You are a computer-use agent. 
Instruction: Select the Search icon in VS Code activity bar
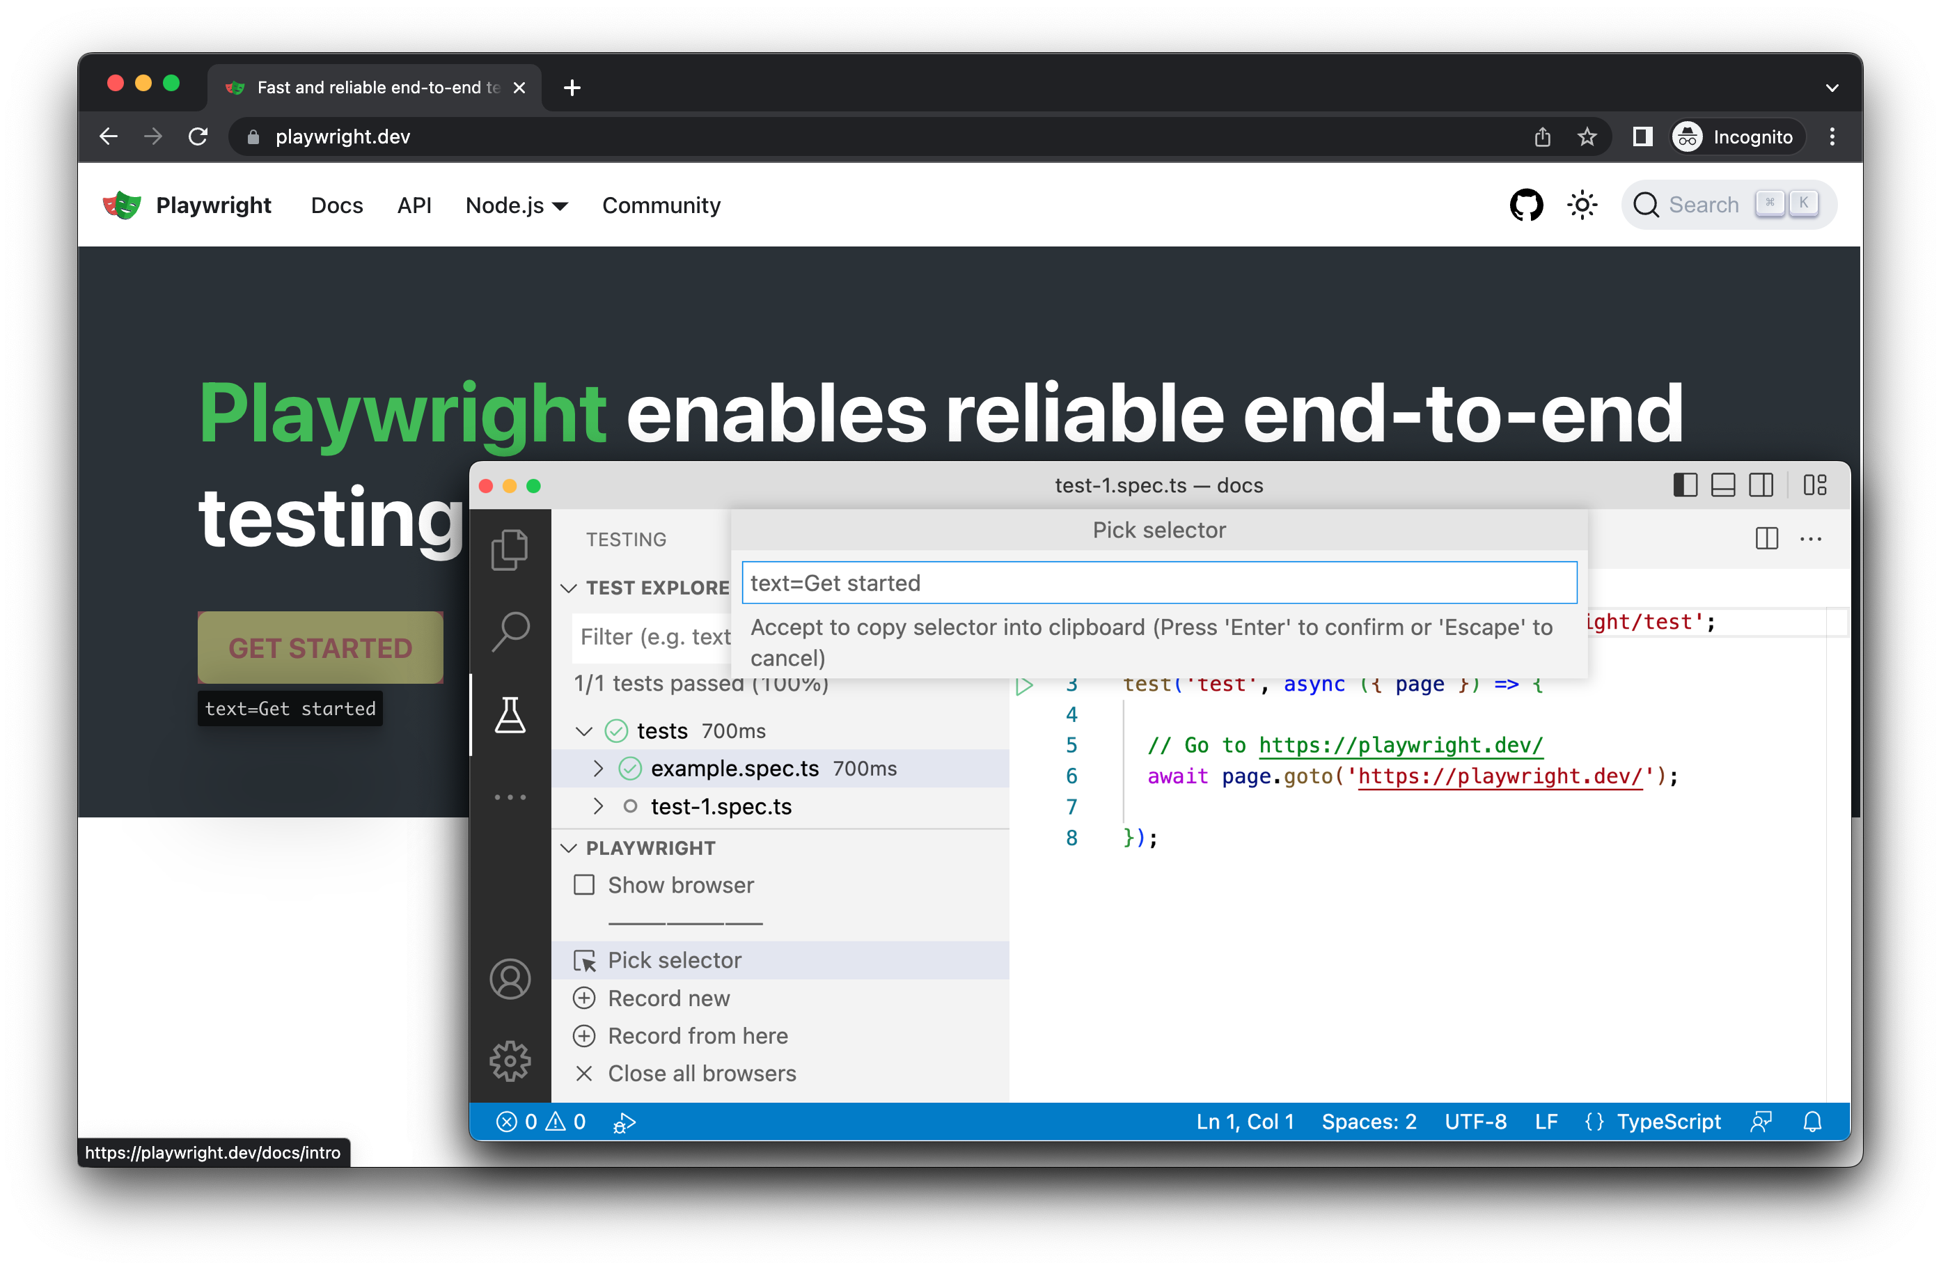point(510,628)
